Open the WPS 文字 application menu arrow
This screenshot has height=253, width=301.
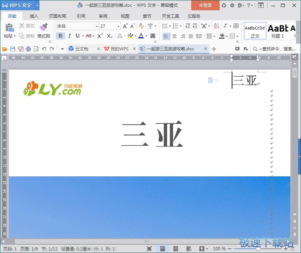coord(37,5)
